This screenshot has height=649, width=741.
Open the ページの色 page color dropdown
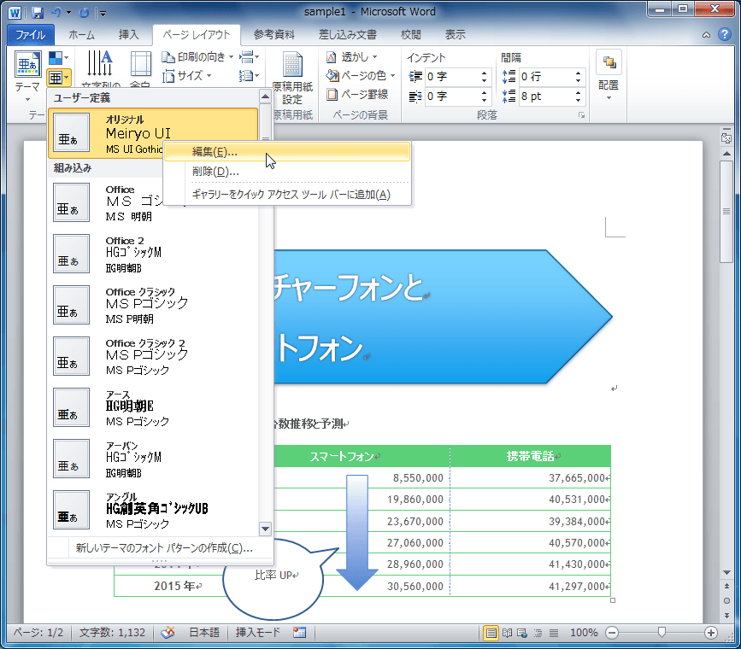coord(360,76)
